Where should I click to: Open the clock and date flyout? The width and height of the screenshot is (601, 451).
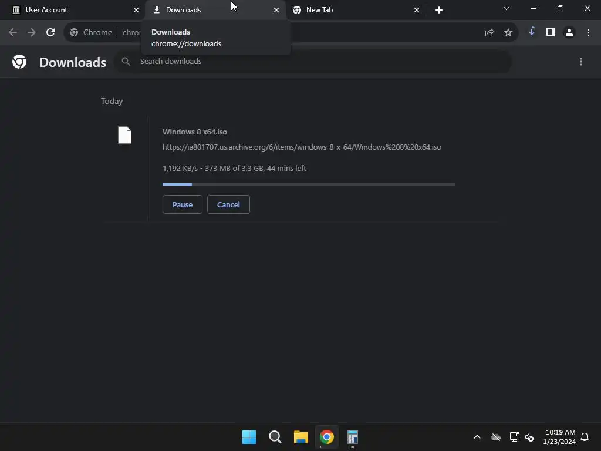click(x=559, y=437)
